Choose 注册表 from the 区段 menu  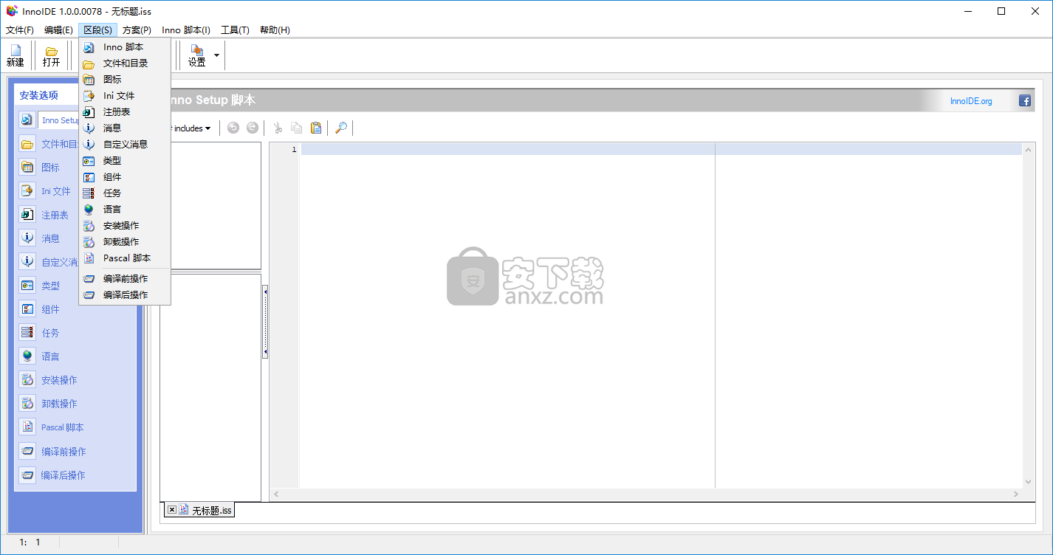(117, 111)
